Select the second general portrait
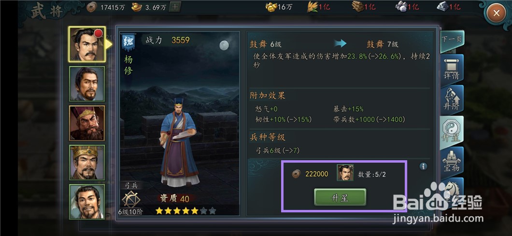Viewport: 512px width, 236px height. pyautogui.click(x=87, y=84)
